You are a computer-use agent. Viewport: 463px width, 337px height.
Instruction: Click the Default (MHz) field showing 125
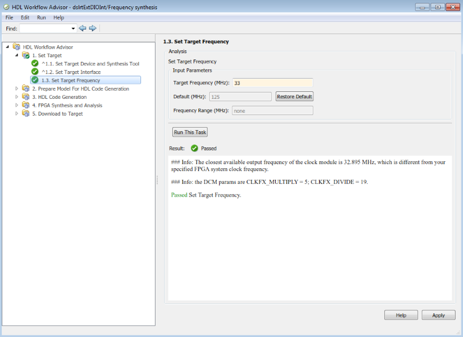pyautogui.click(x=240, y=97)
